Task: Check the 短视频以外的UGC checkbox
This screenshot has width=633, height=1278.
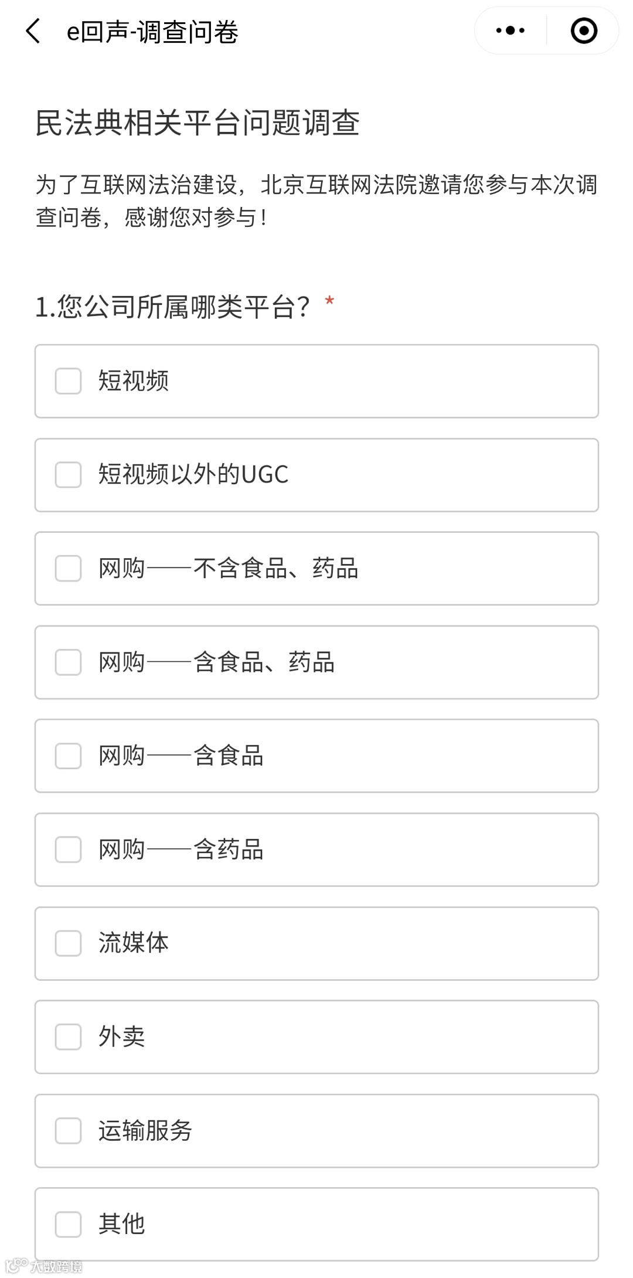Action: pyautogui.click(x=68, y=475)
